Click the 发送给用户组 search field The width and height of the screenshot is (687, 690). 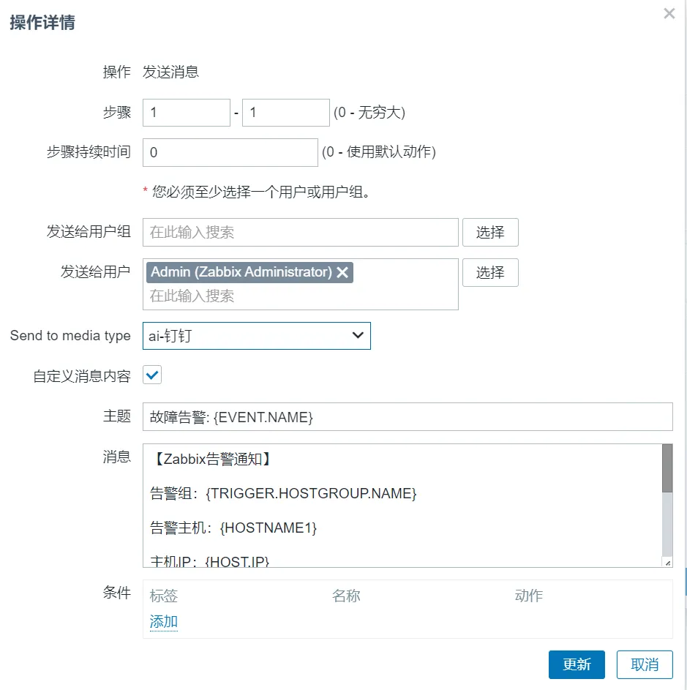coord(300,232)
